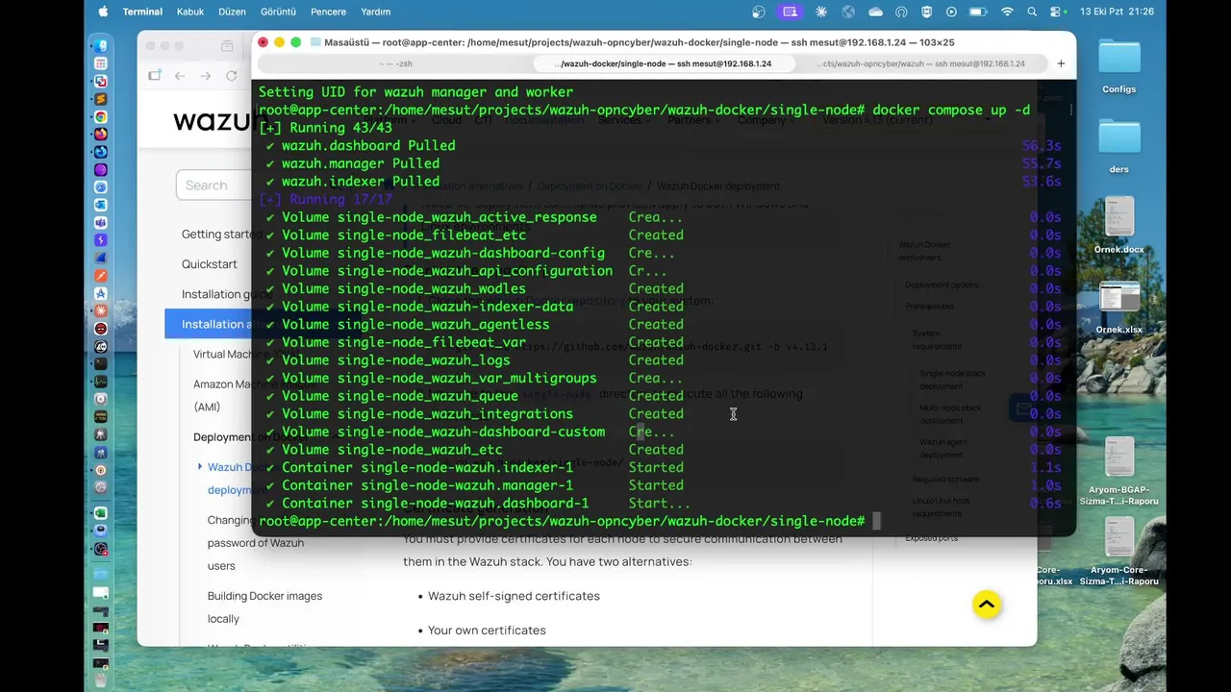Switch to the -zsh terminal tab
1231x692 pixels.
(x=395, y=63)
